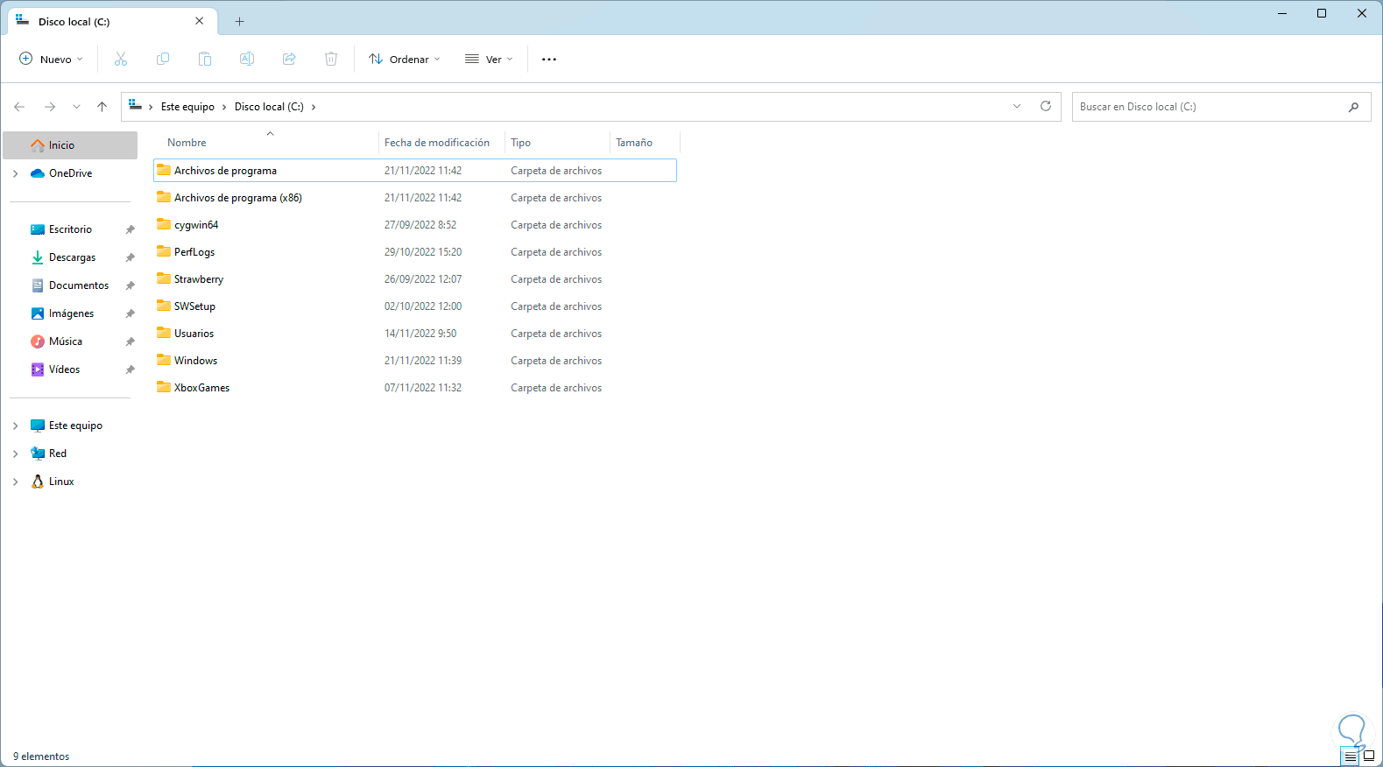Image resolution: width=1383 pixels, height=767 pixels.
Task: Go back with the left arrow
Action: (19, 107)
